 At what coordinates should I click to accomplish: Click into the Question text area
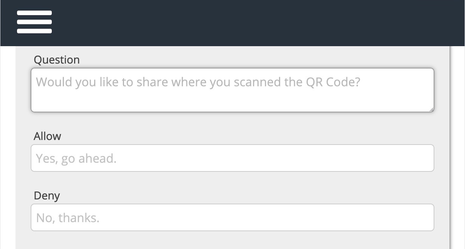pos(232,90)
